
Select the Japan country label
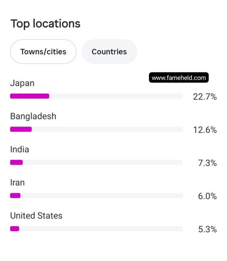[x=22, y=83]
